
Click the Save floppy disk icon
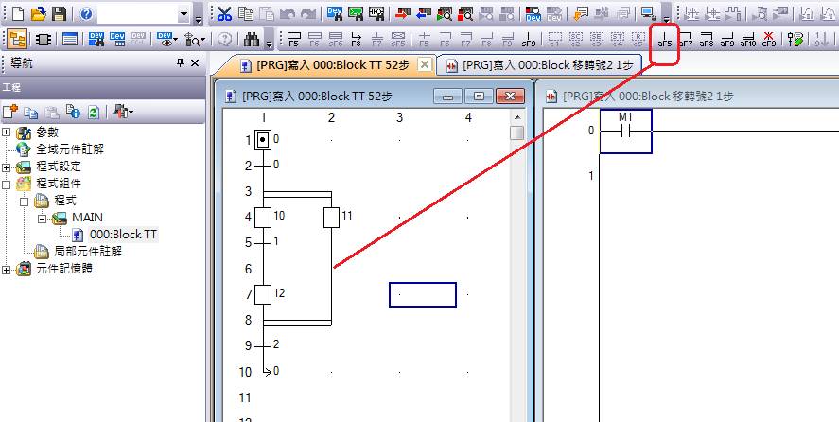point(59,14)
